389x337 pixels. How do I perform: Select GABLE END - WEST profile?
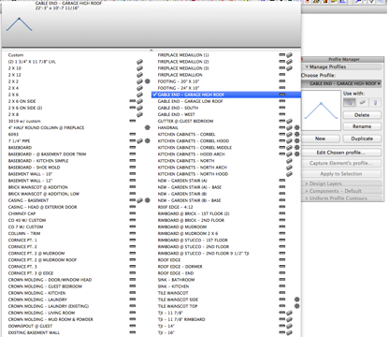[x=177, y=114]
